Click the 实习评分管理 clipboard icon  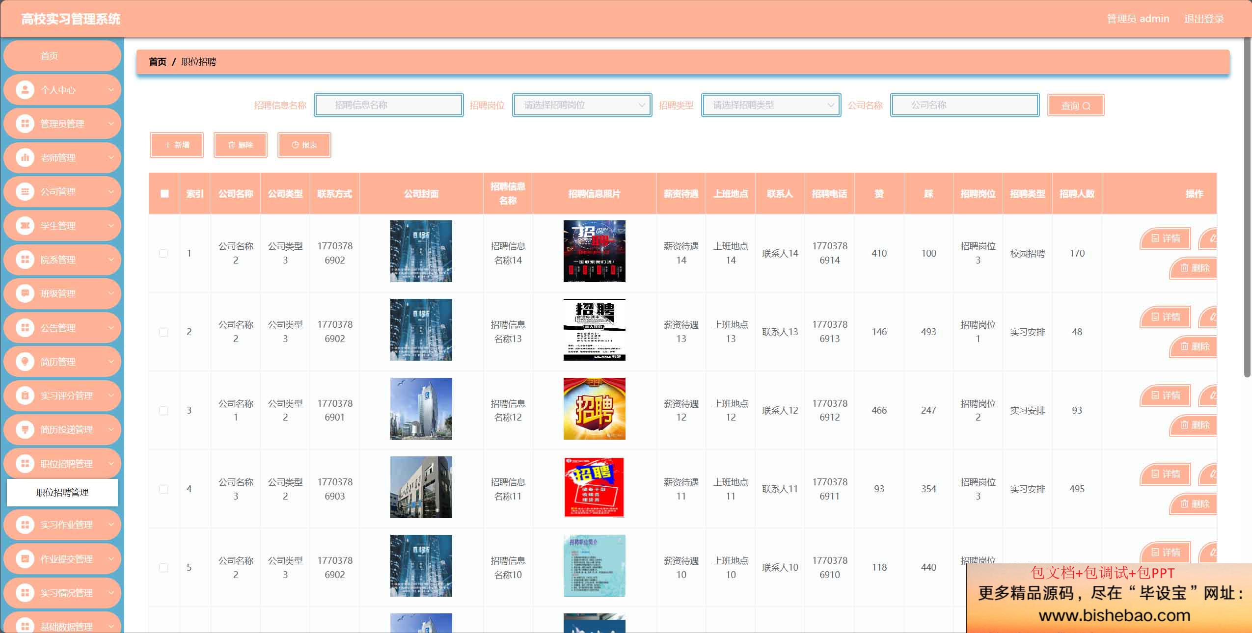pyautogui.click(x=25, y=396)
